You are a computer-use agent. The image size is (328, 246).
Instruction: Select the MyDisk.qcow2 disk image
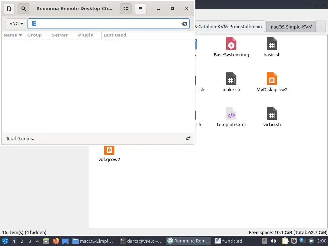272,82
